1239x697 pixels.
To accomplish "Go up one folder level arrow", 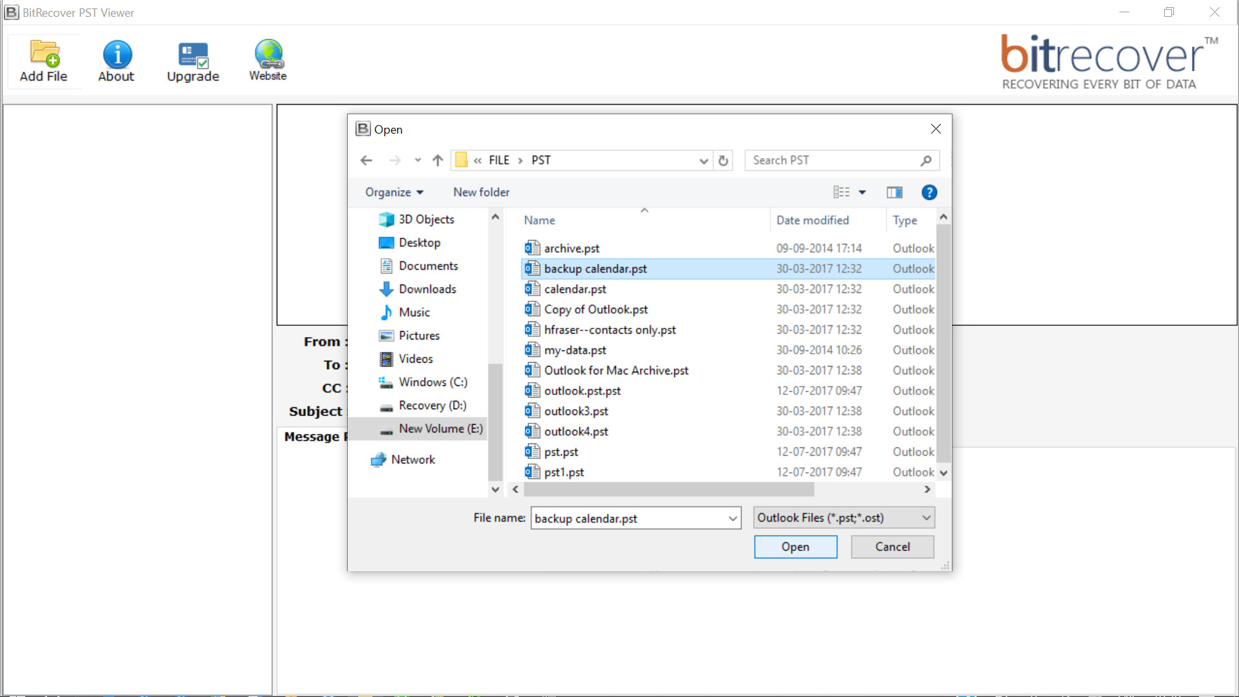I will click(x=438, y=160).
